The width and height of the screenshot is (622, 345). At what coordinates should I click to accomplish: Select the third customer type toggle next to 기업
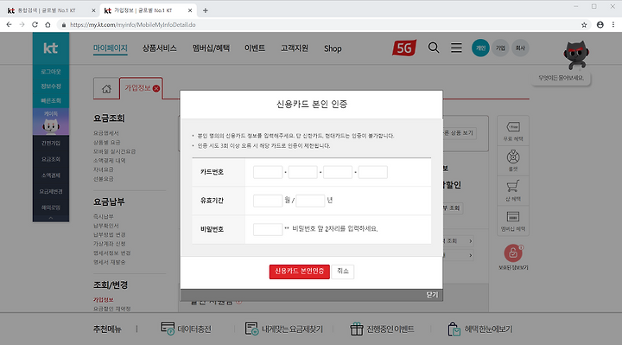point(520,48)
